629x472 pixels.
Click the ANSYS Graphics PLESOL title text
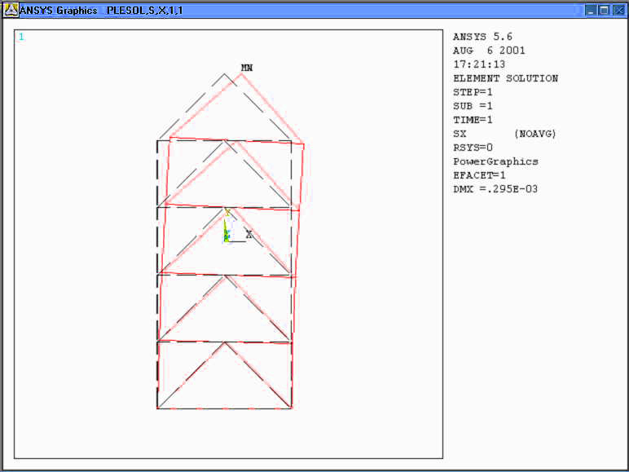click(101, 11)
